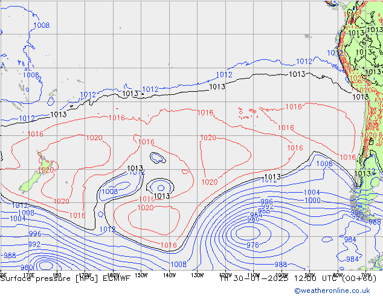Viewport: 383px width, 296px height.
Task: Click the 992 isobar label
Action: pyautogui.click(x=267, y=207)
